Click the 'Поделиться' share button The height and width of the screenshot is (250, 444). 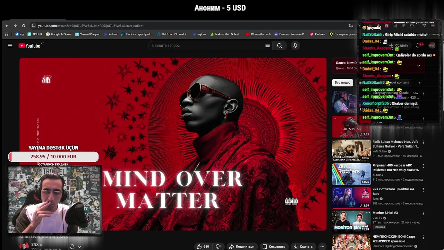(x=242, y=247)
